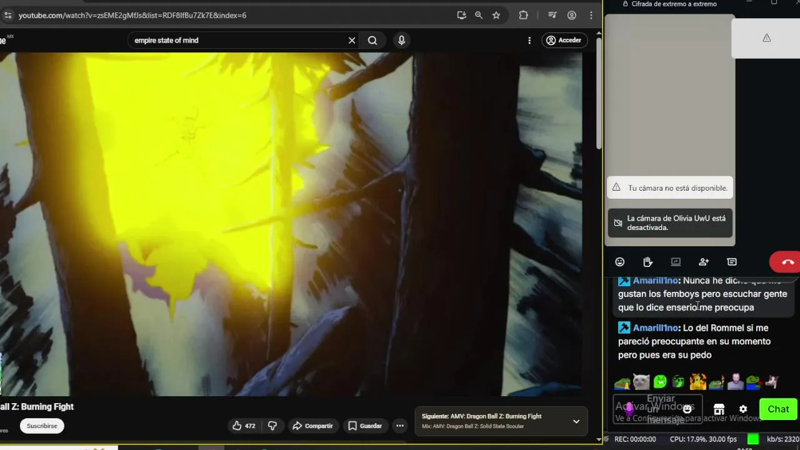Raise hand in the call
800x450 pixels.
pyautogui.click(x=648, y=262)
